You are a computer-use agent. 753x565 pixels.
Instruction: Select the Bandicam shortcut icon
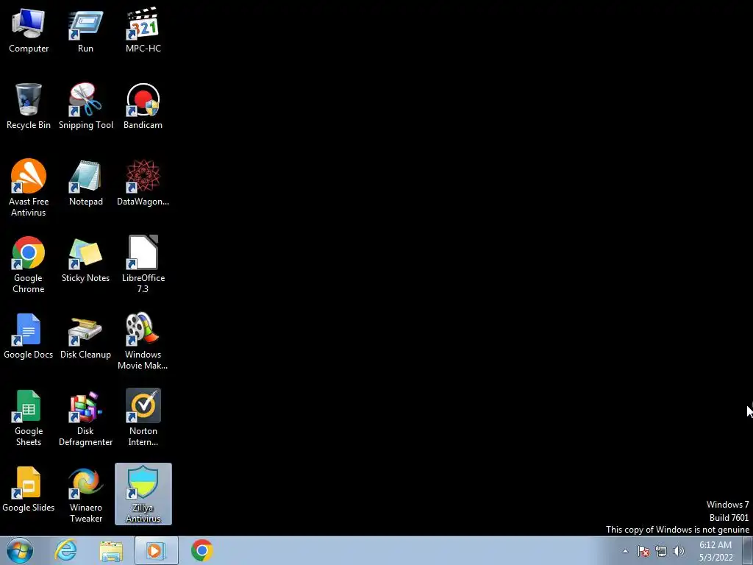(143, 106)
